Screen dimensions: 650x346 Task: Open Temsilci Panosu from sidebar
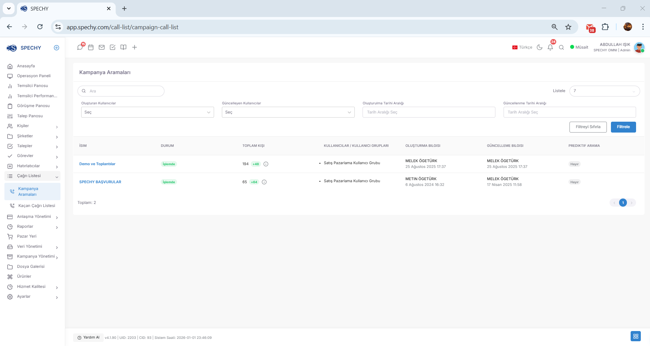coord(32,86)
